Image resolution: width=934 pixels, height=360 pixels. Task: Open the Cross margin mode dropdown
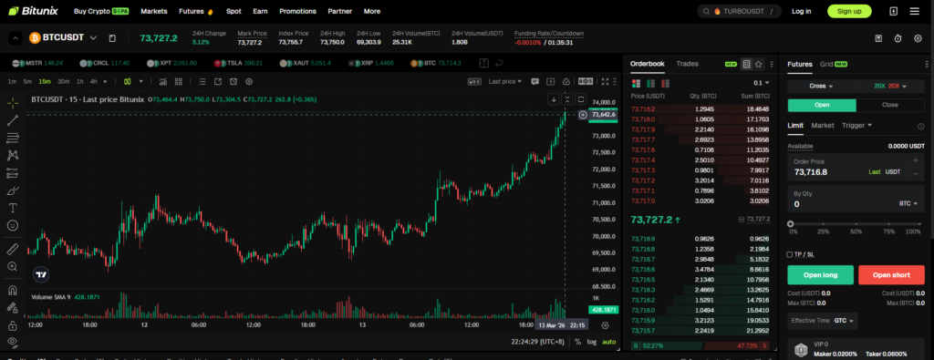point(822,87)
